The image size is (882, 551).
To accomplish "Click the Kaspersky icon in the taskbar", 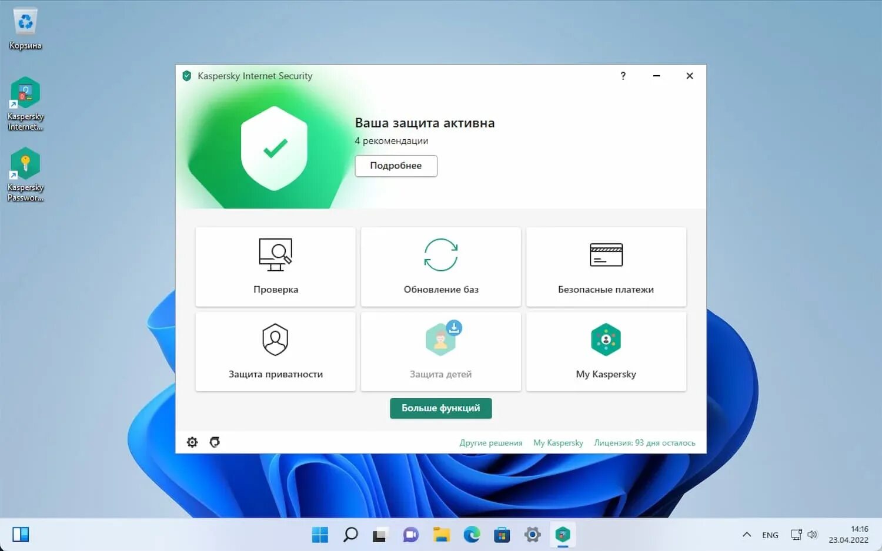I will tap(563, 535).
